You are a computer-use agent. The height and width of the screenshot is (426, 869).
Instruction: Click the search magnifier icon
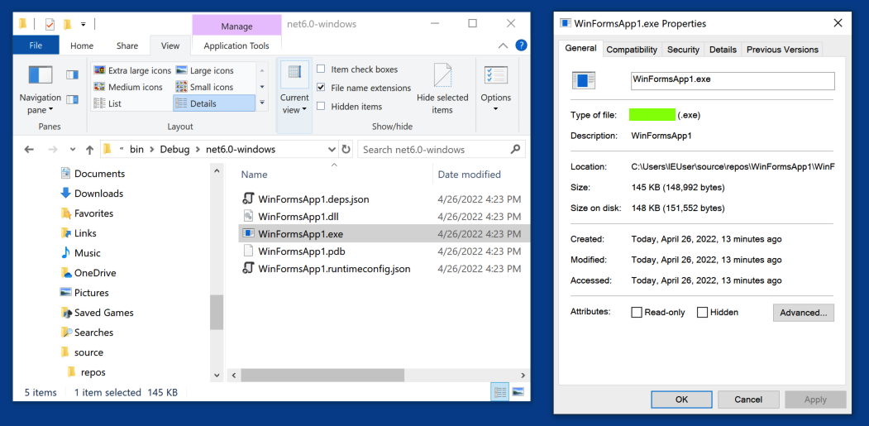click(515, 149)
